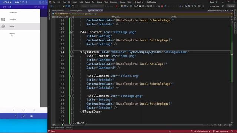Click the 'Don't show again' link in the info bar
This screenshot has height=133, width=237.
point(92,14)
